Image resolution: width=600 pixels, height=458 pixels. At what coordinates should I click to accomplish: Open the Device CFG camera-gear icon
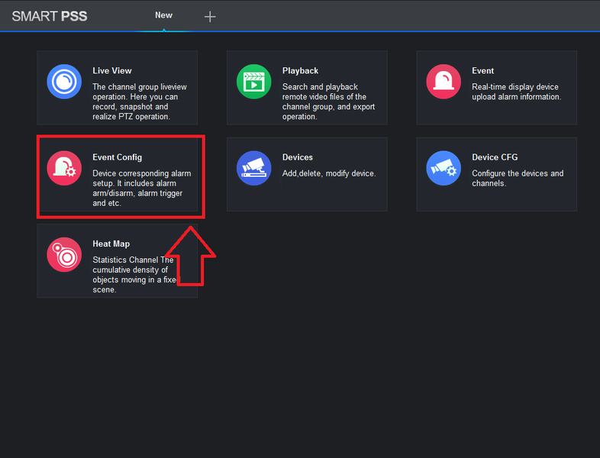pyautogui.click(x=444, y=168)
